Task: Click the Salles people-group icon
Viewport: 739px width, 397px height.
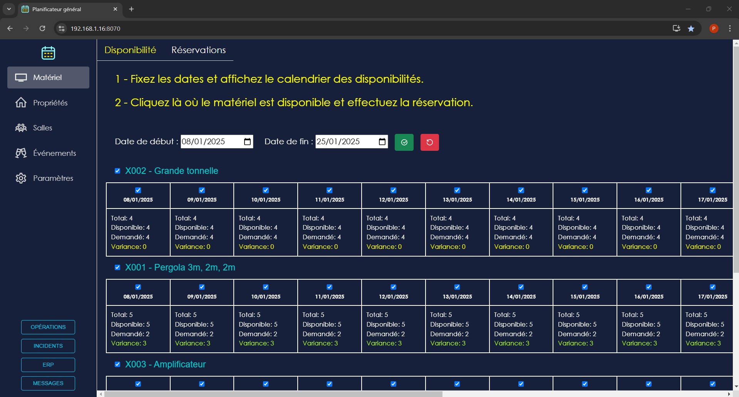Action: [21, 128]
